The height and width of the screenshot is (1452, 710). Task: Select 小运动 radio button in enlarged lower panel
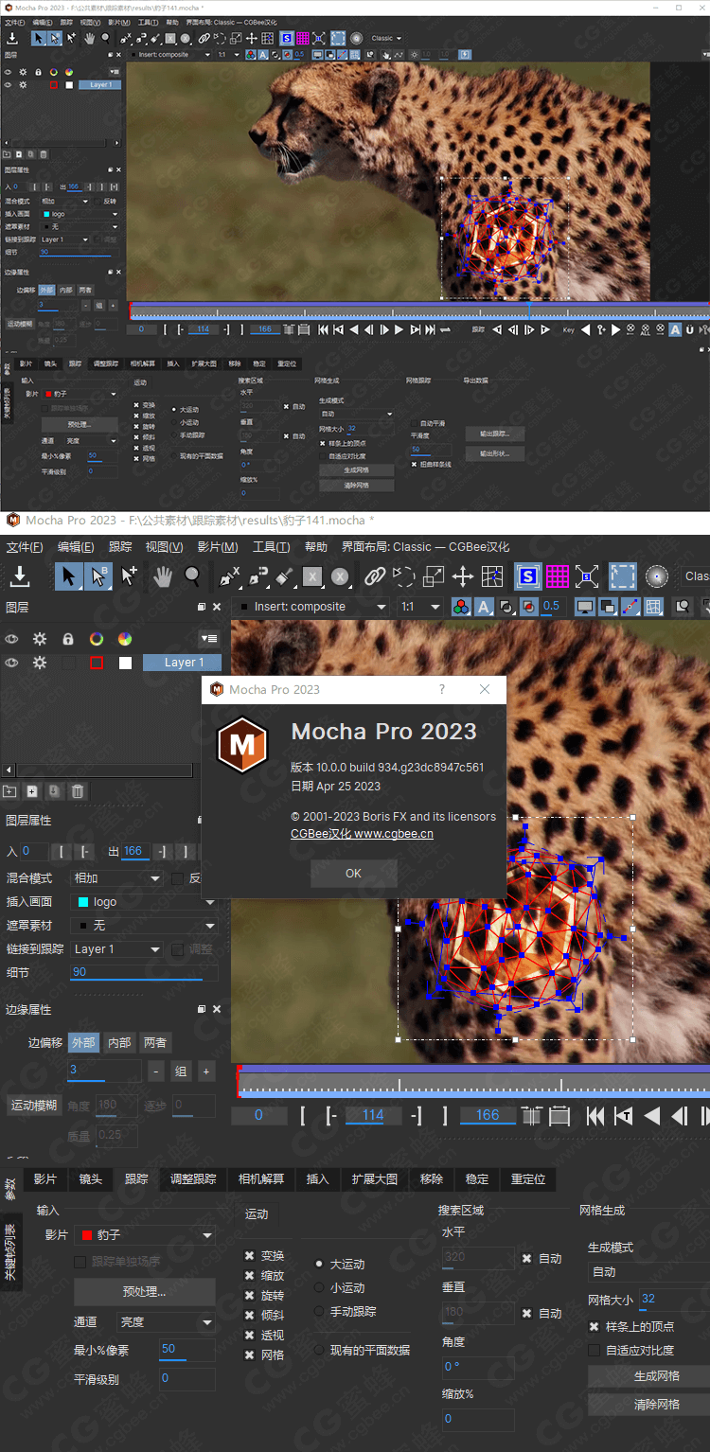click(x=319, y=1288)
